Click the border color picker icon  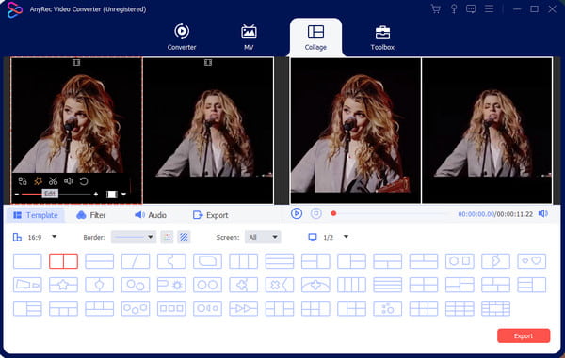click(167, 237)
